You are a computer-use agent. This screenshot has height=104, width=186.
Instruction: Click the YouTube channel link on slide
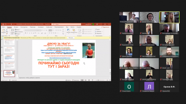pos(59,50)
